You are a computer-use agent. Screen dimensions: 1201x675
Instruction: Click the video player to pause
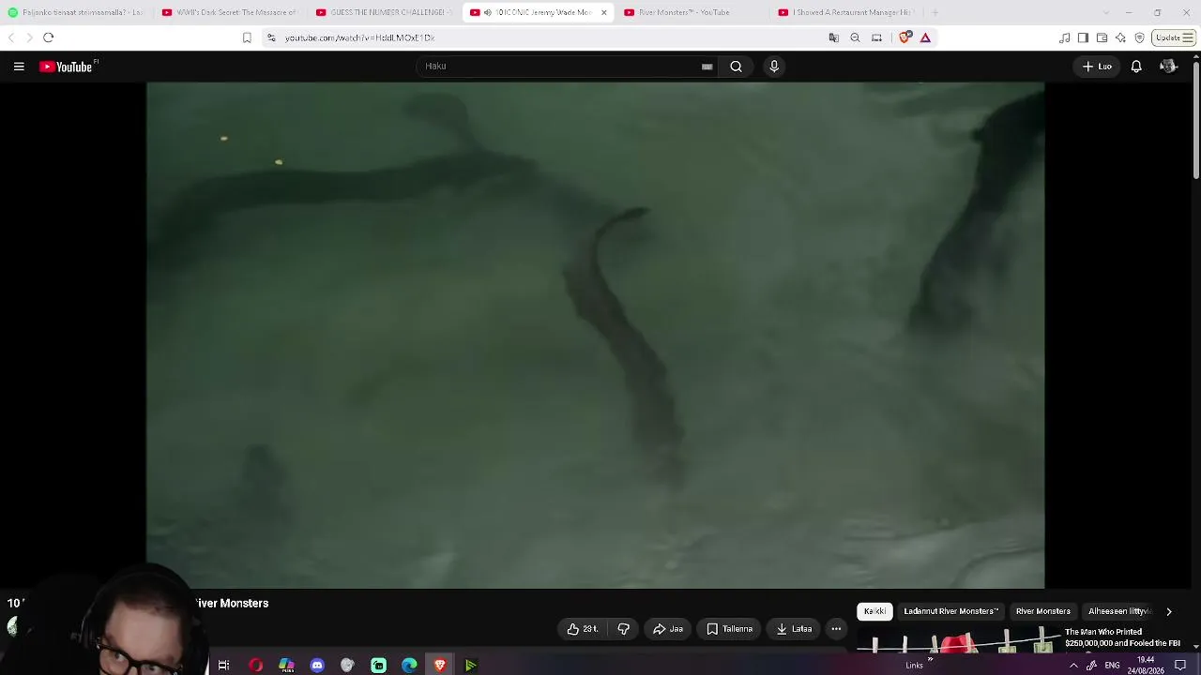point(595,336)
